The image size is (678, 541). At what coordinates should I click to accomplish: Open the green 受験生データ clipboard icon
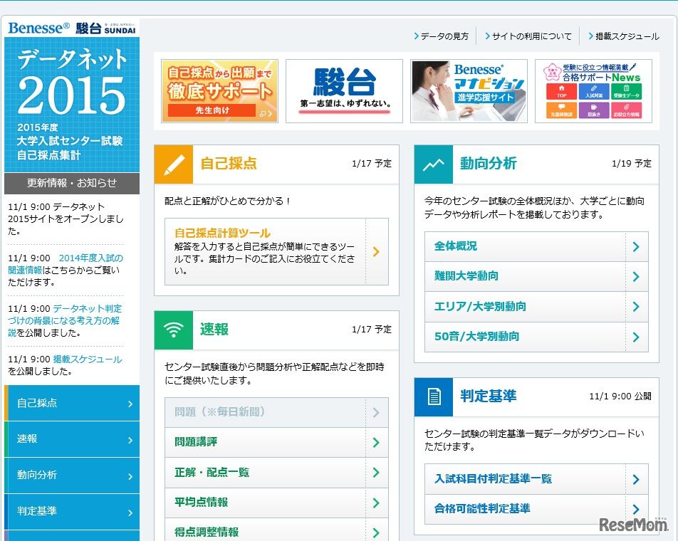(626, 88)
